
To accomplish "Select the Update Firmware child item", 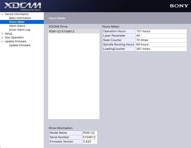I will click(20, 45).
